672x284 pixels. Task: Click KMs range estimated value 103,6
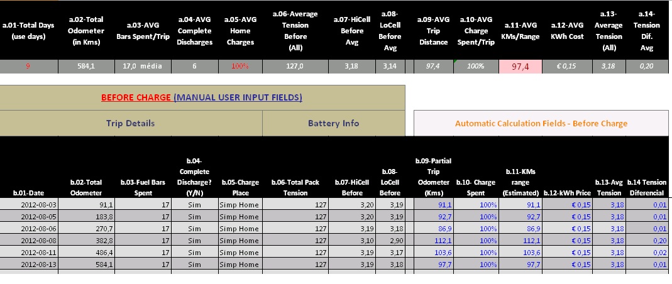point(520,253)
